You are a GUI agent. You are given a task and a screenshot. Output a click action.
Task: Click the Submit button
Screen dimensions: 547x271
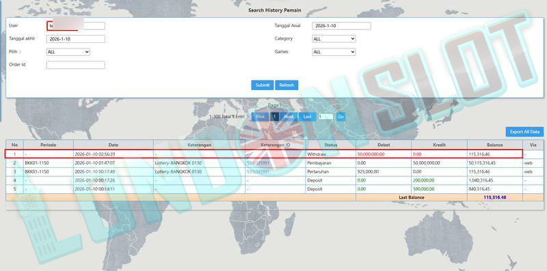pyautogui.click(x=263, y=85)
